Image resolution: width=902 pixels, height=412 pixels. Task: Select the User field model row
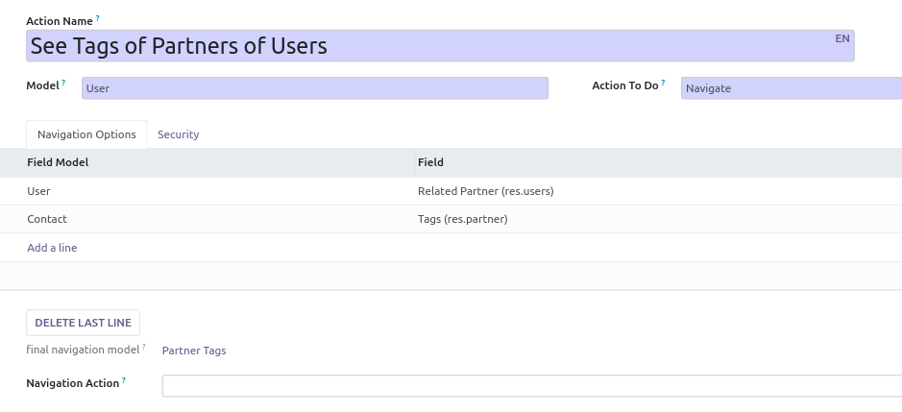click(x=38, y=191)
